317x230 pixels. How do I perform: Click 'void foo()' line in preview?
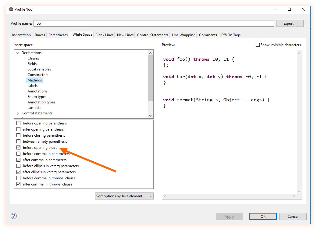click(x=198, y=59)
